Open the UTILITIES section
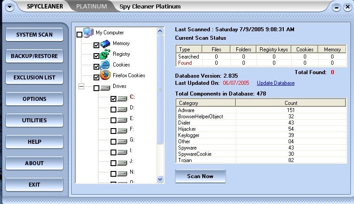The width and height of the screenshot is (354, 204). point(34,120)
